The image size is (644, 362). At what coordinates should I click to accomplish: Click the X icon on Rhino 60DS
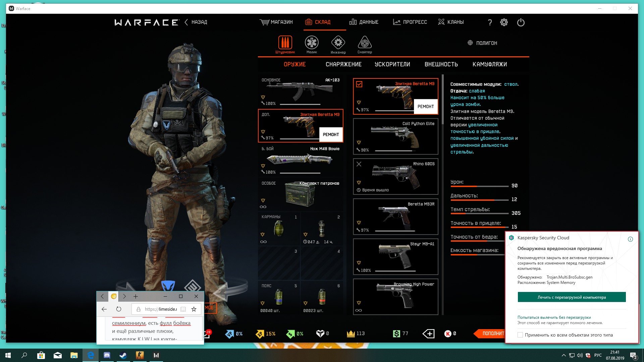359,164
